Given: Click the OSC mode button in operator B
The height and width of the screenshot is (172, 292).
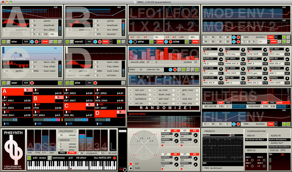Looking at the screenshot, I should pos(89,41).
